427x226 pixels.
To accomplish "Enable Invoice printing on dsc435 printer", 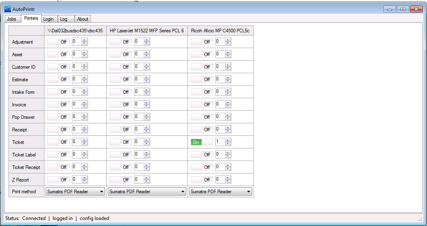I will [58, 105].
